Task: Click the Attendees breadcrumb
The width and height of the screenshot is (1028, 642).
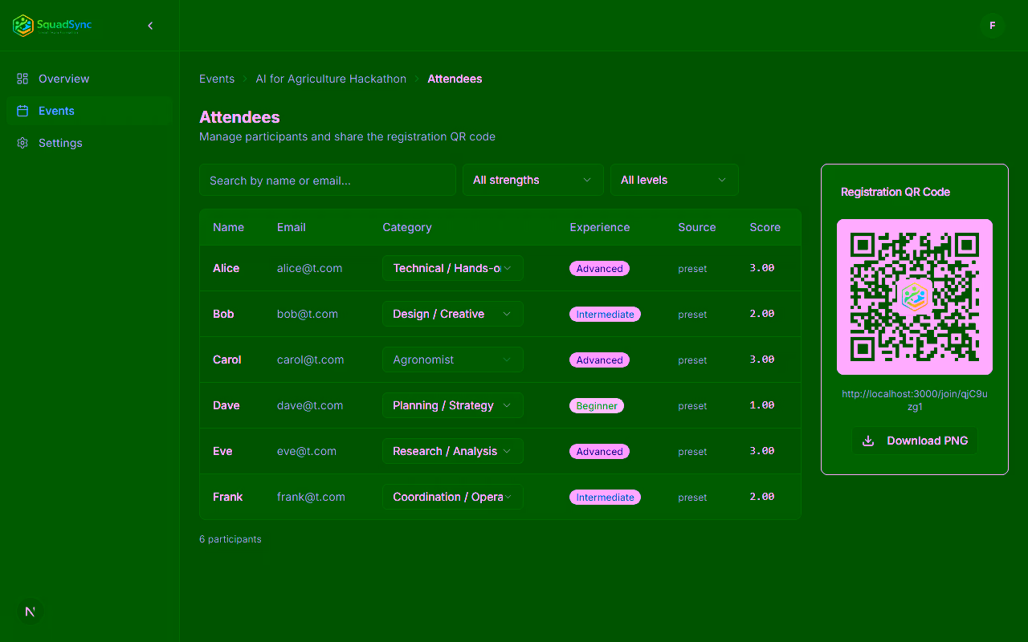Action: coord(455,79)
